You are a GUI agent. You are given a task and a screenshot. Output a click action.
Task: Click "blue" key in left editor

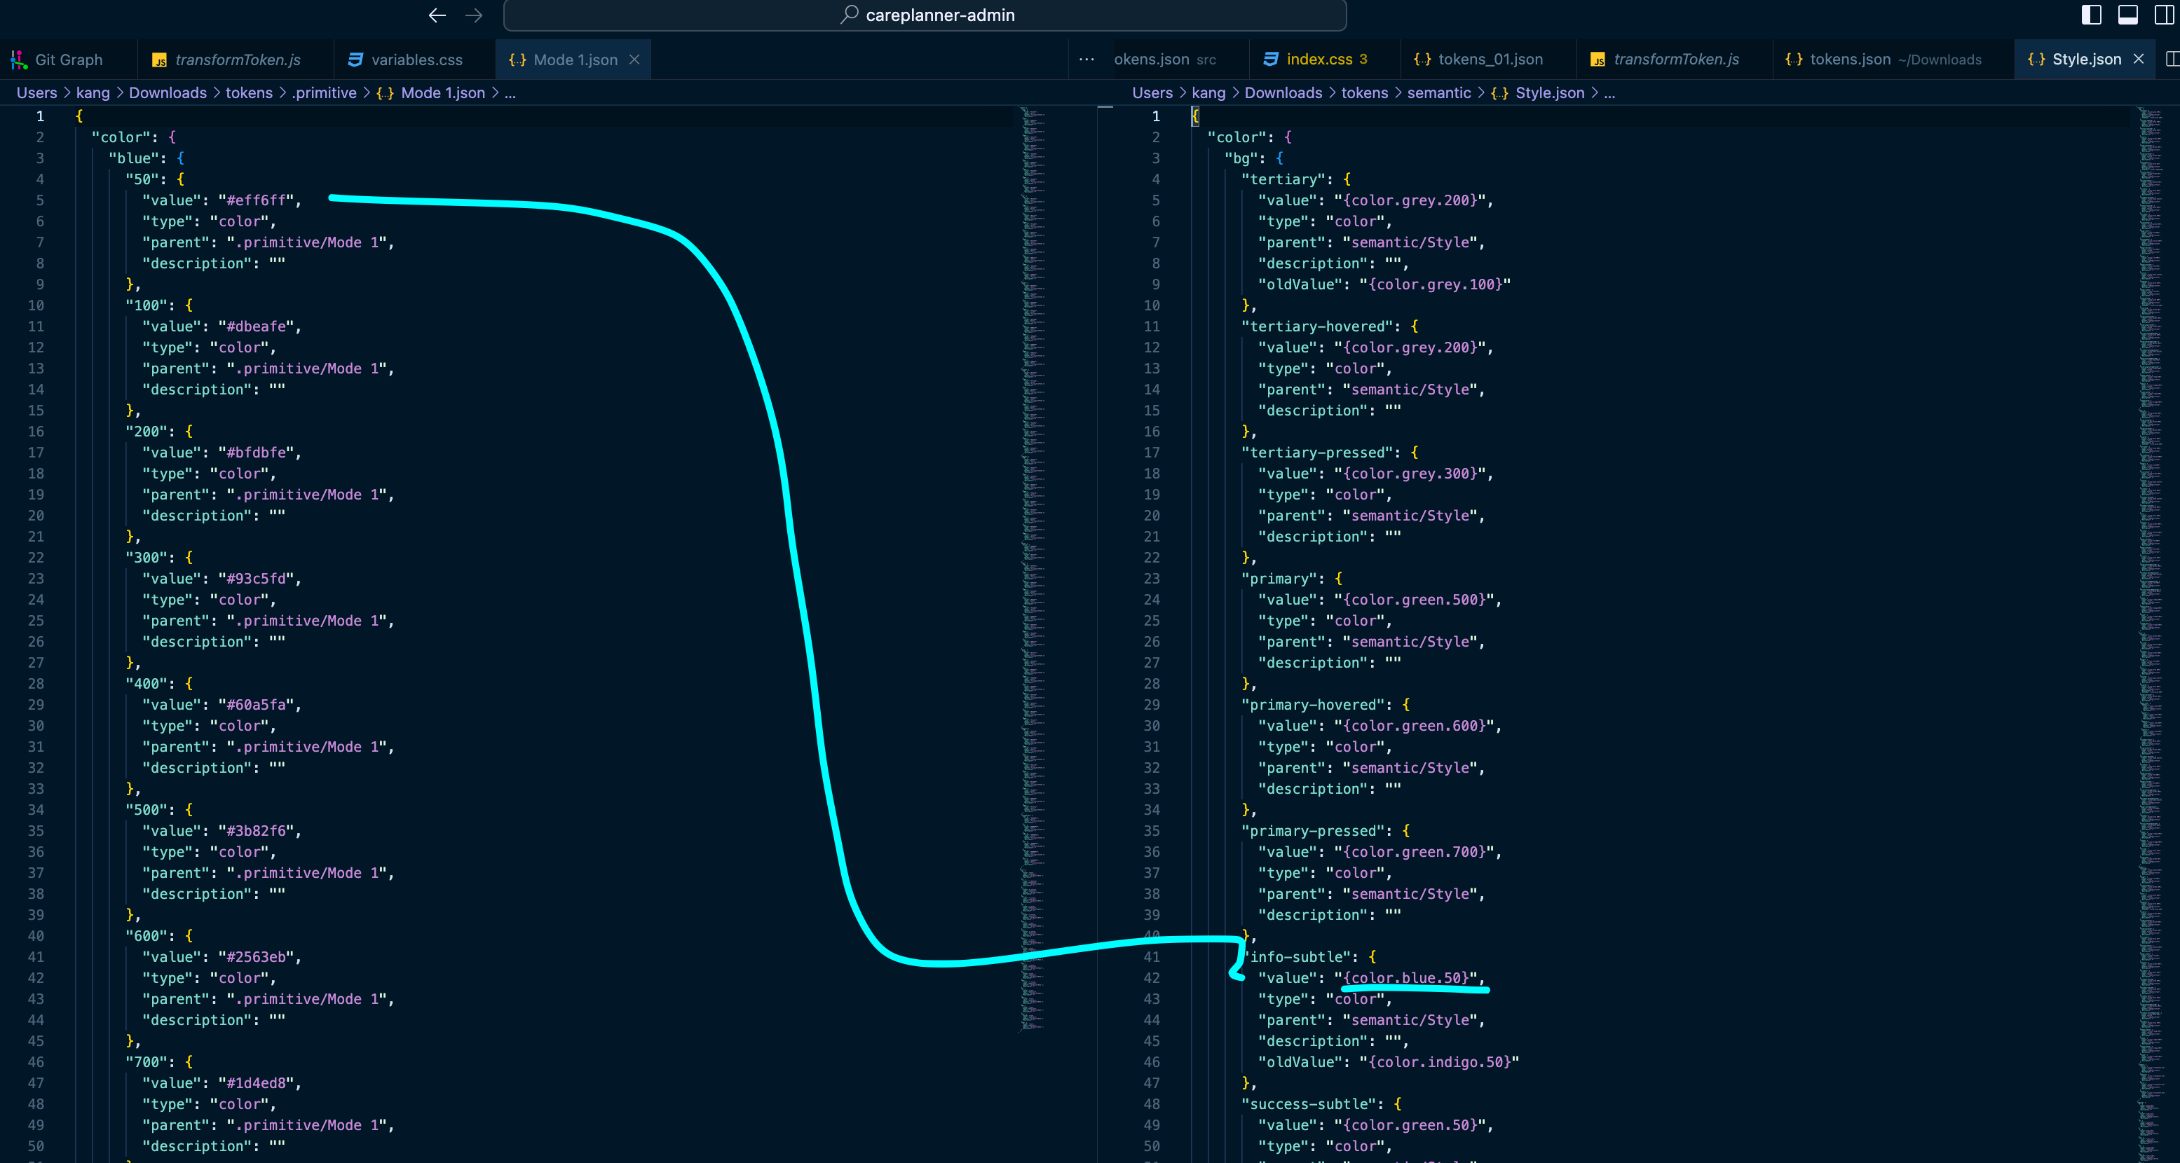point(134,158)
